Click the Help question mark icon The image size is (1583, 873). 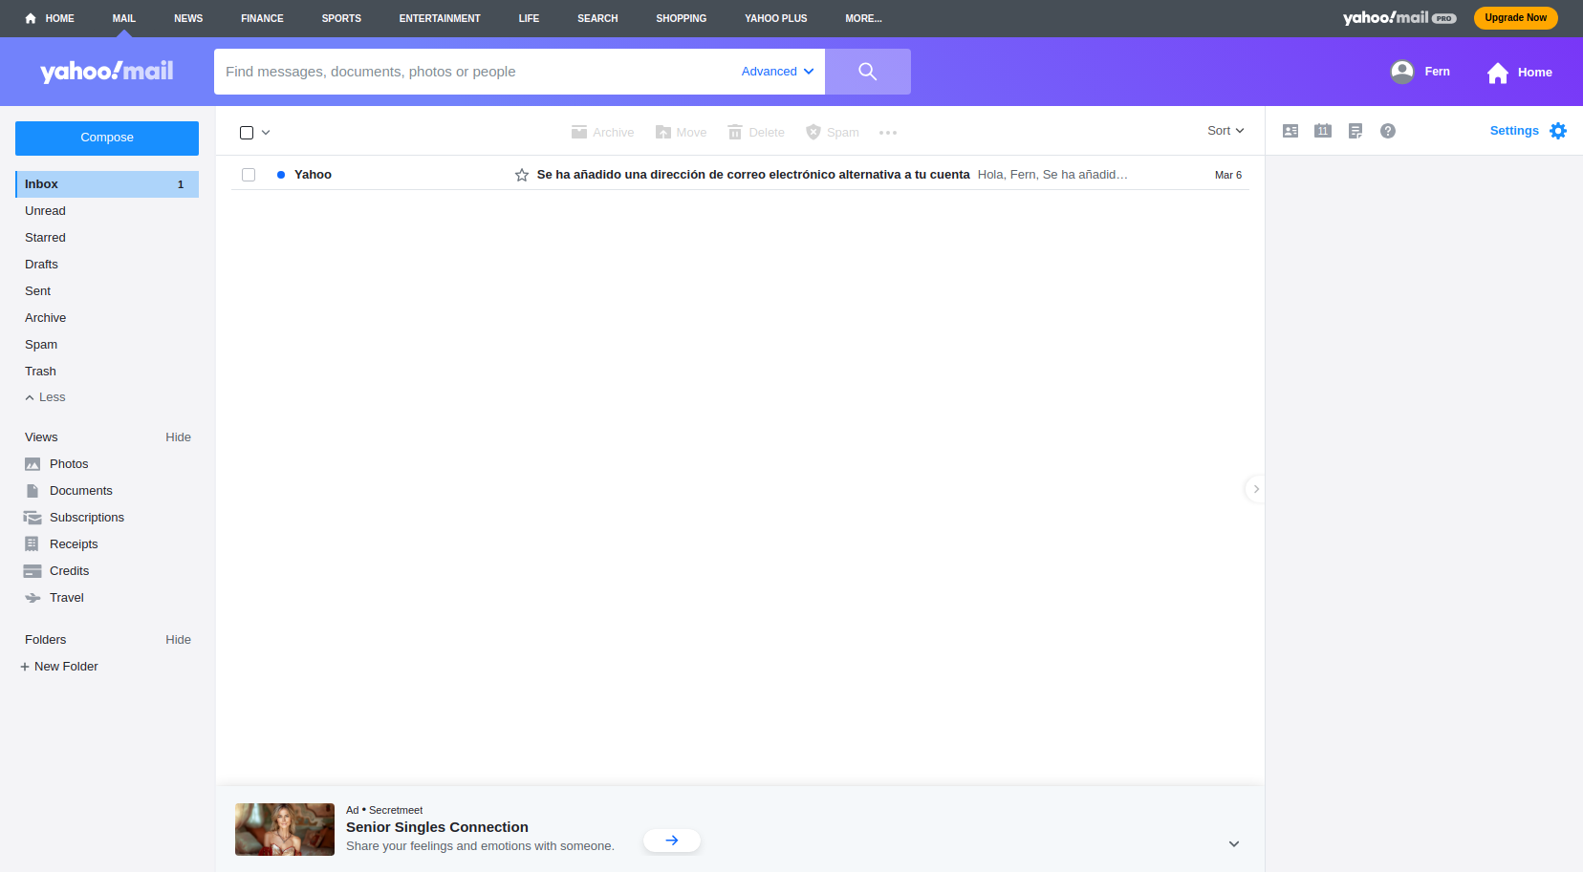click(x=1388, y=131)
